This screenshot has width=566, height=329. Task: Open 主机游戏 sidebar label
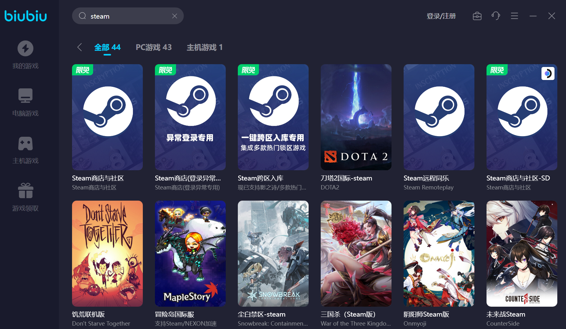(x=25, y=161)
